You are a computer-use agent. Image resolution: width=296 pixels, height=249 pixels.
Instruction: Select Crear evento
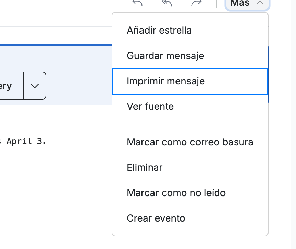click(x=190, y=218)
